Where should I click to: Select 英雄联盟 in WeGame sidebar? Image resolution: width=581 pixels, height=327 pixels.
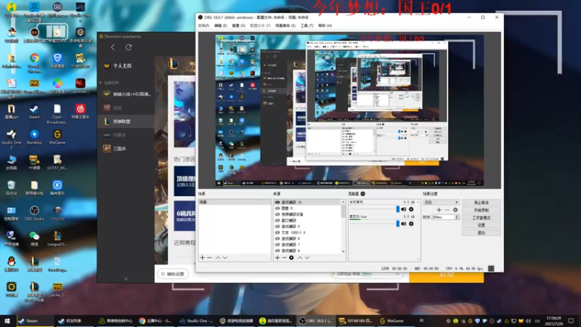126,121
